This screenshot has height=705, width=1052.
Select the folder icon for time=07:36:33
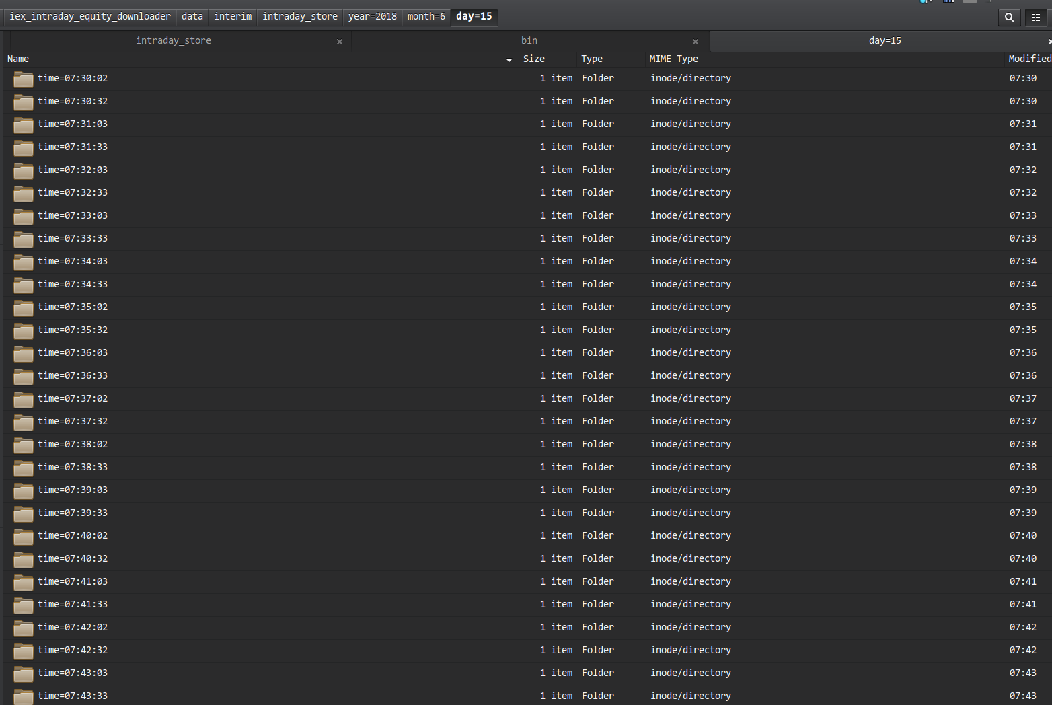click(24, 377)
